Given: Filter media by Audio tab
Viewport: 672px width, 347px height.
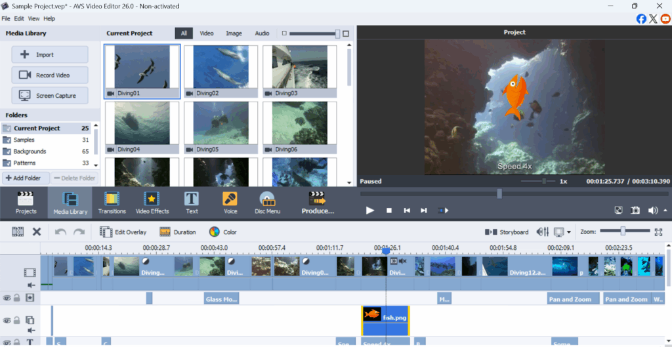Looking at the screenshot, I should pos(262,33).
